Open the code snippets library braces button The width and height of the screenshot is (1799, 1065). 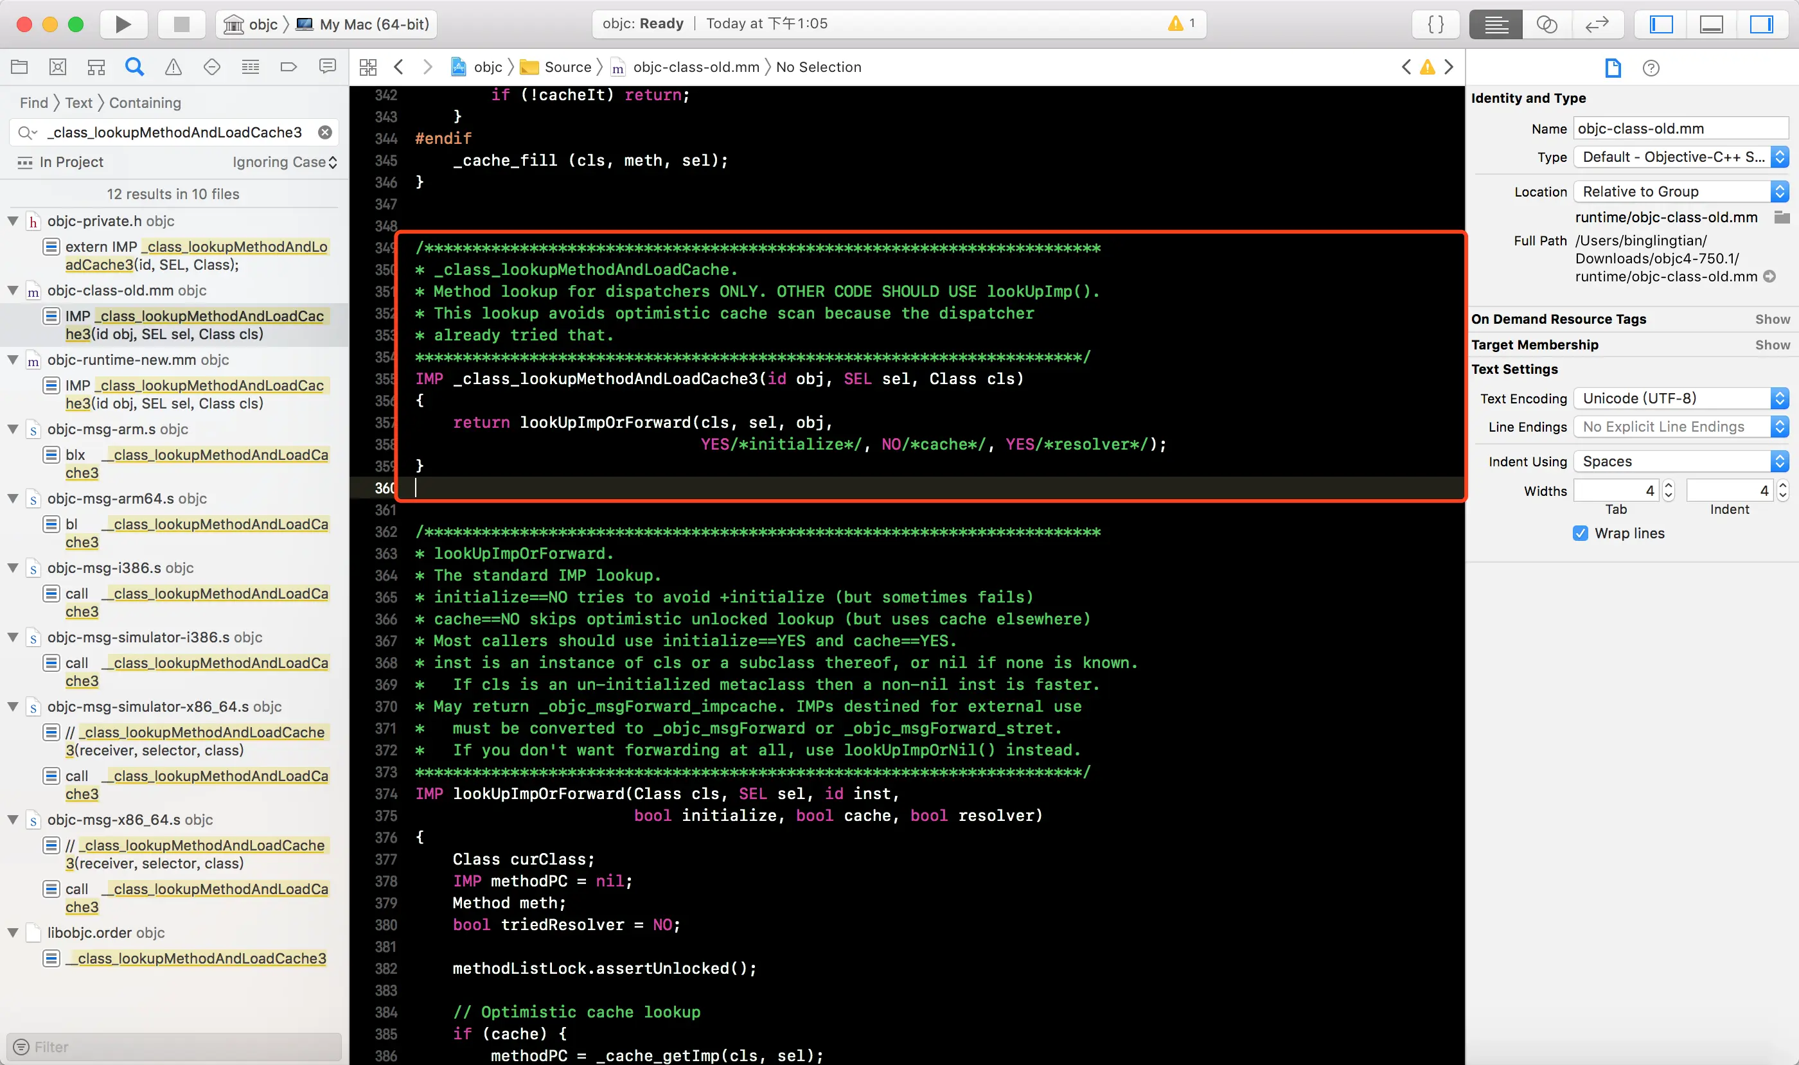pos(1436,24)
